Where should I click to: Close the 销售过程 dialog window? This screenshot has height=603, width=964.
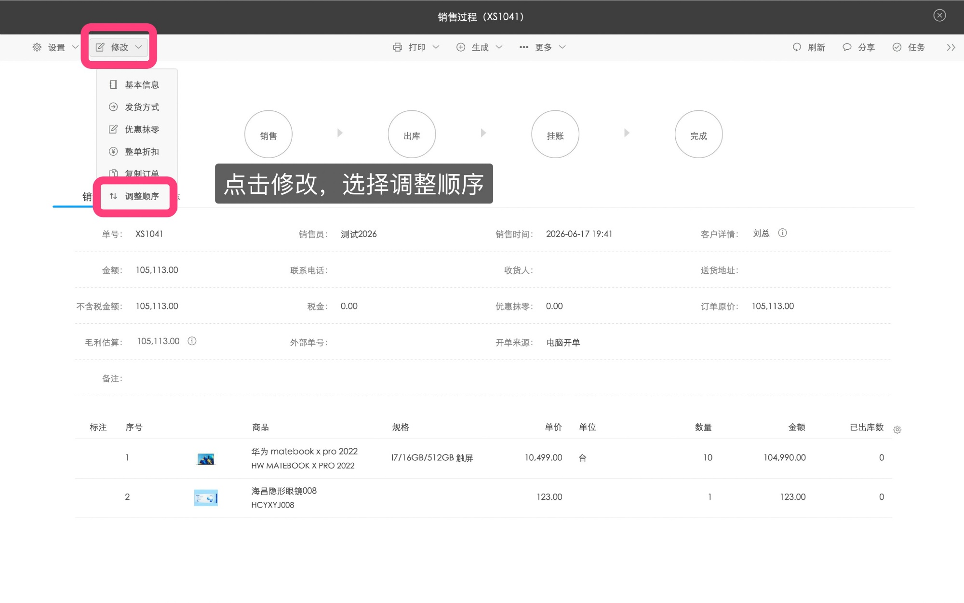pos(939,15)
